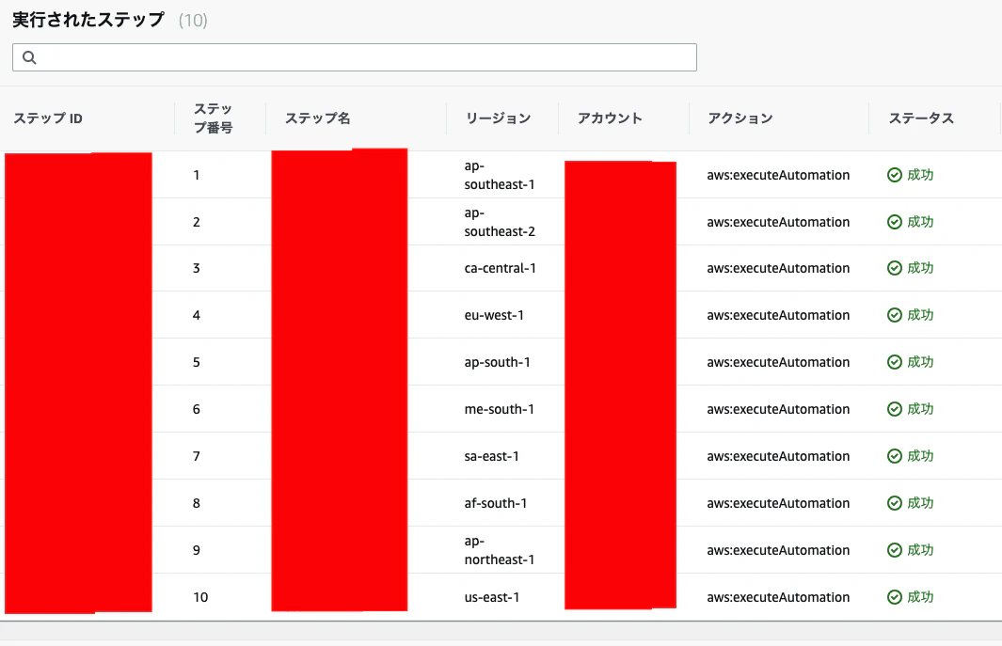Click success check icon for step 2
Image resolution: width=1002 pixels, height=646 pixels.
[895, 222]
